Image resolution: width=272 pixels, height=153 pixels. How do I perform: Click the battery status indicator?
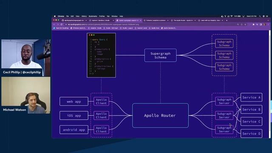(x=238, y=16)
